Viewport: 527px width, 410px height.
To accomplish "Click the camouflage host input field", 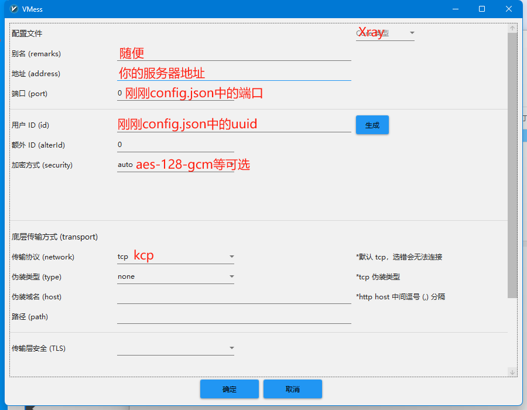I will pyautogui.click(x=234, y=297).
